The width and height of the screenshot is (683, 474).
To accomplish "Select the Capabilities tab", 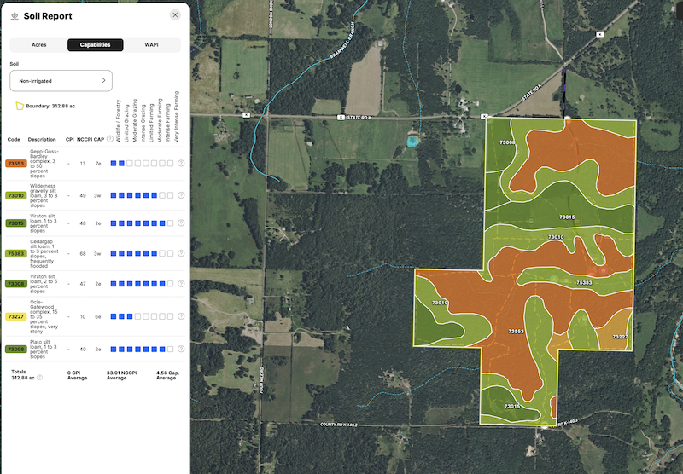I will click(x=95, y=44).
